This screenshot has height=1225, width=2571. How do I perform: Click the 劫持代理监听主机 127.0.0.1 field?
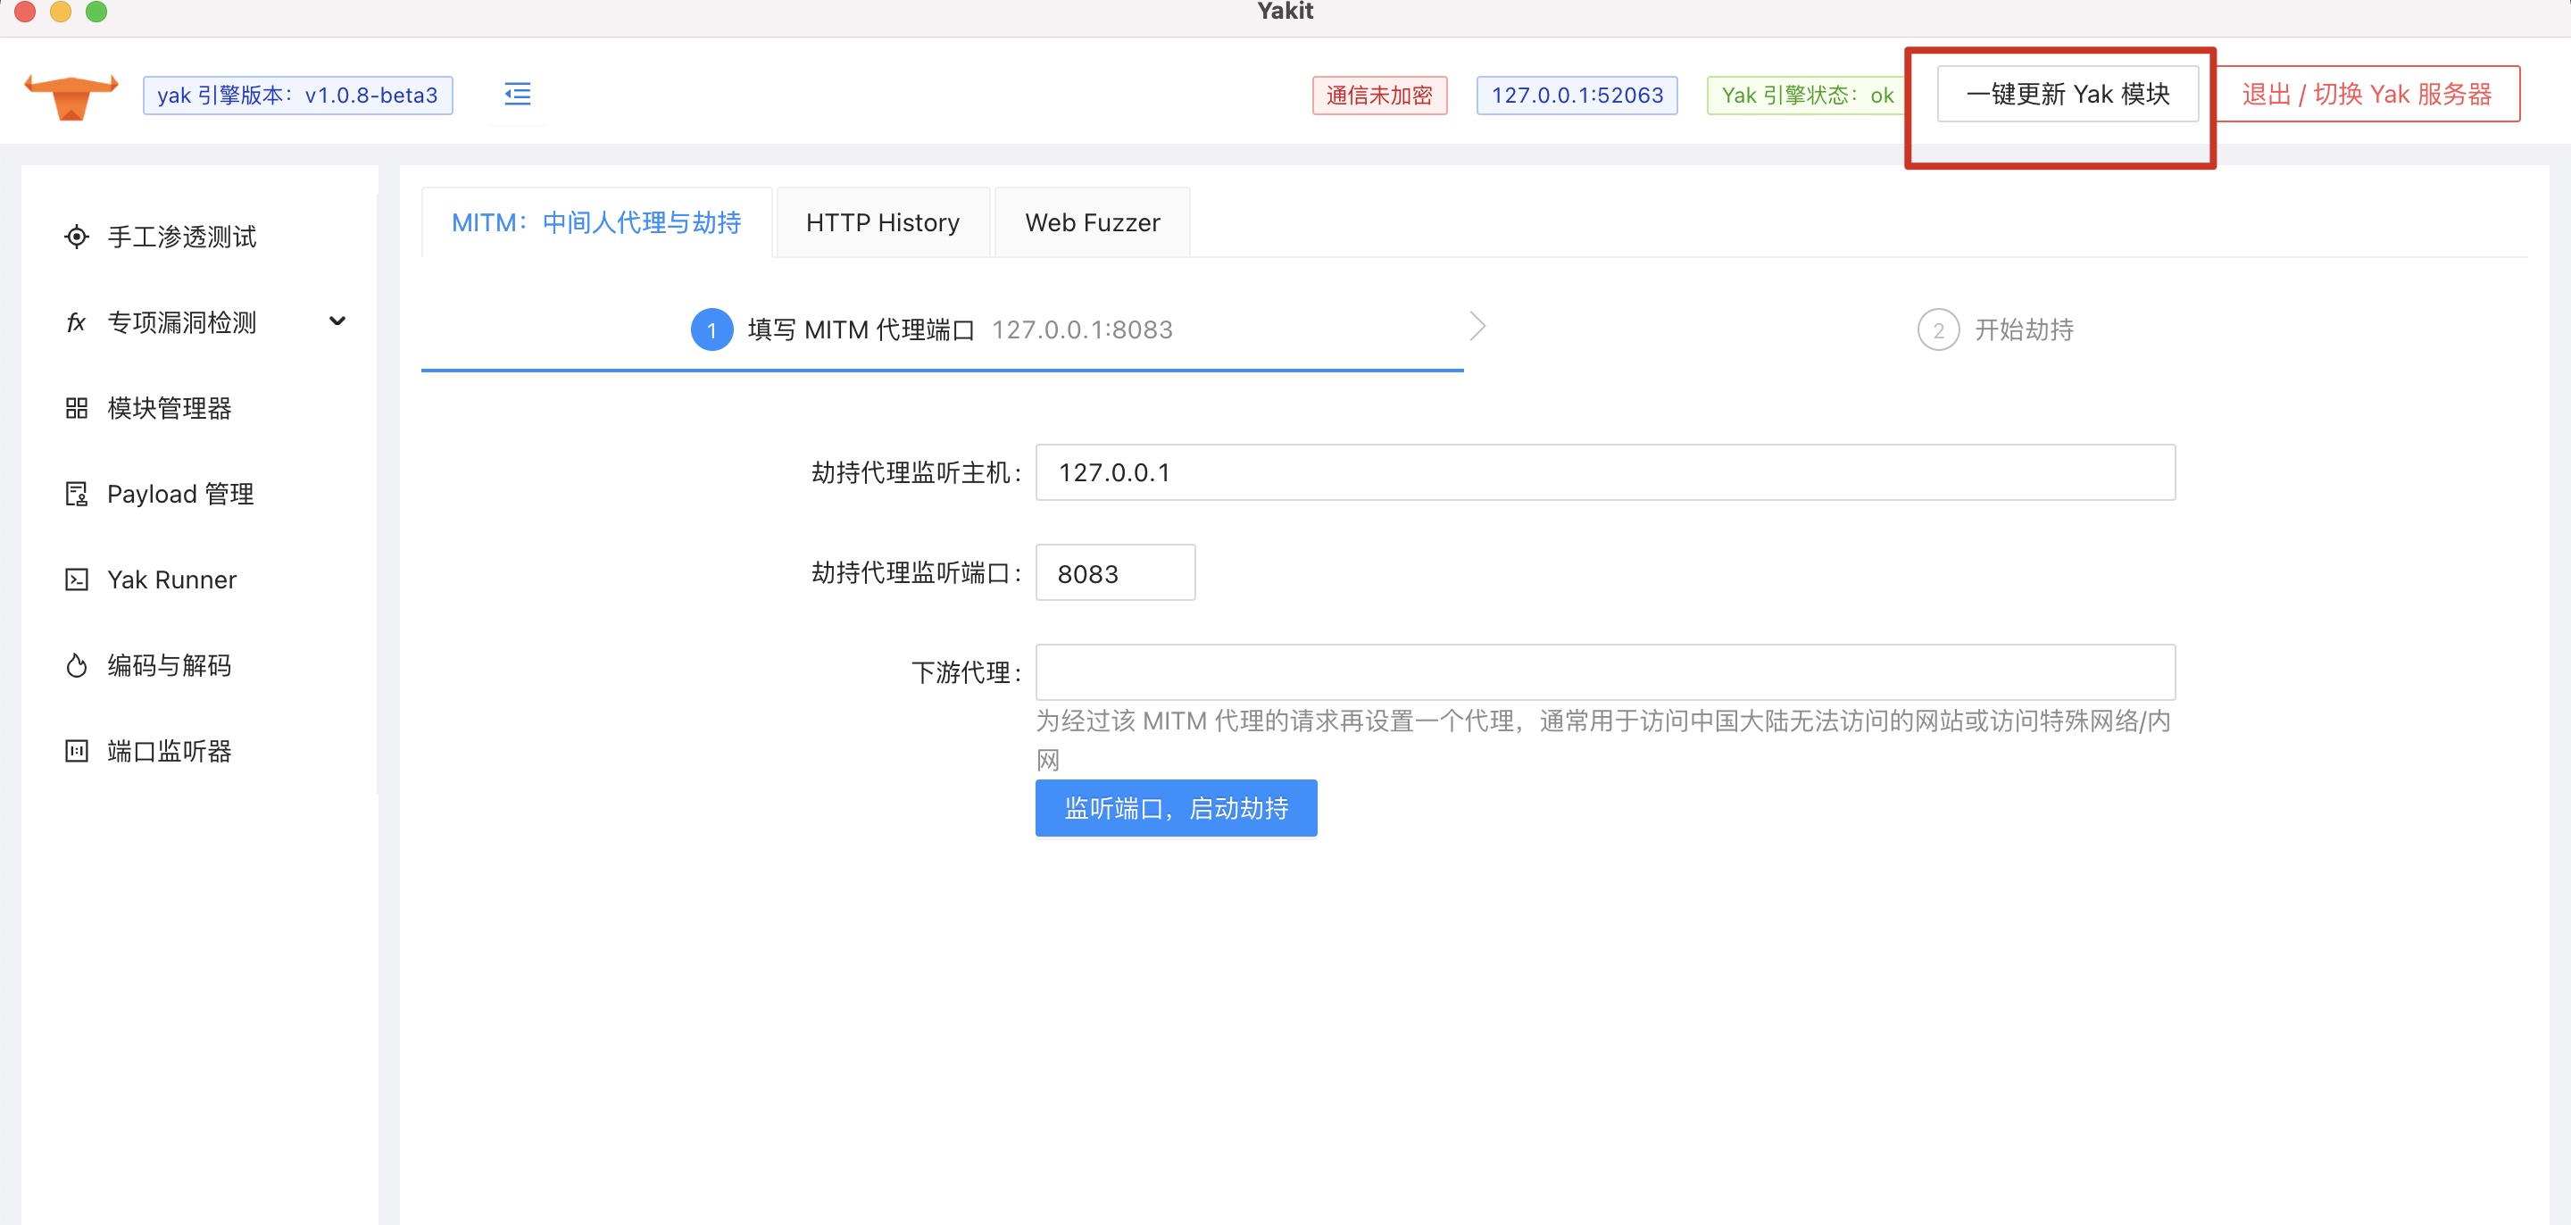(x=1604, y=472)
